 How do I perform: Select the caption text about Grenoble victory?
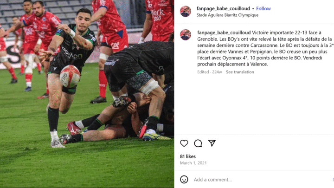[x=265, y=48]
